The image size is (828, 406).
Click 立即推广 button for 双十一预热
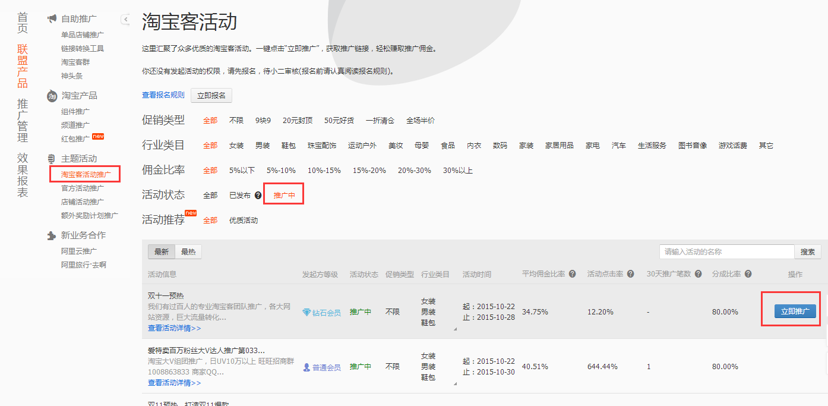click(795, 311)
